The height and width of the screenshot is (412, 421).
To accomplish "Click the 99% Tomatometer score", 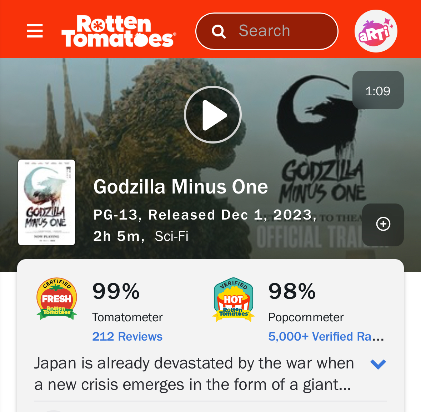I will (116, 291).
